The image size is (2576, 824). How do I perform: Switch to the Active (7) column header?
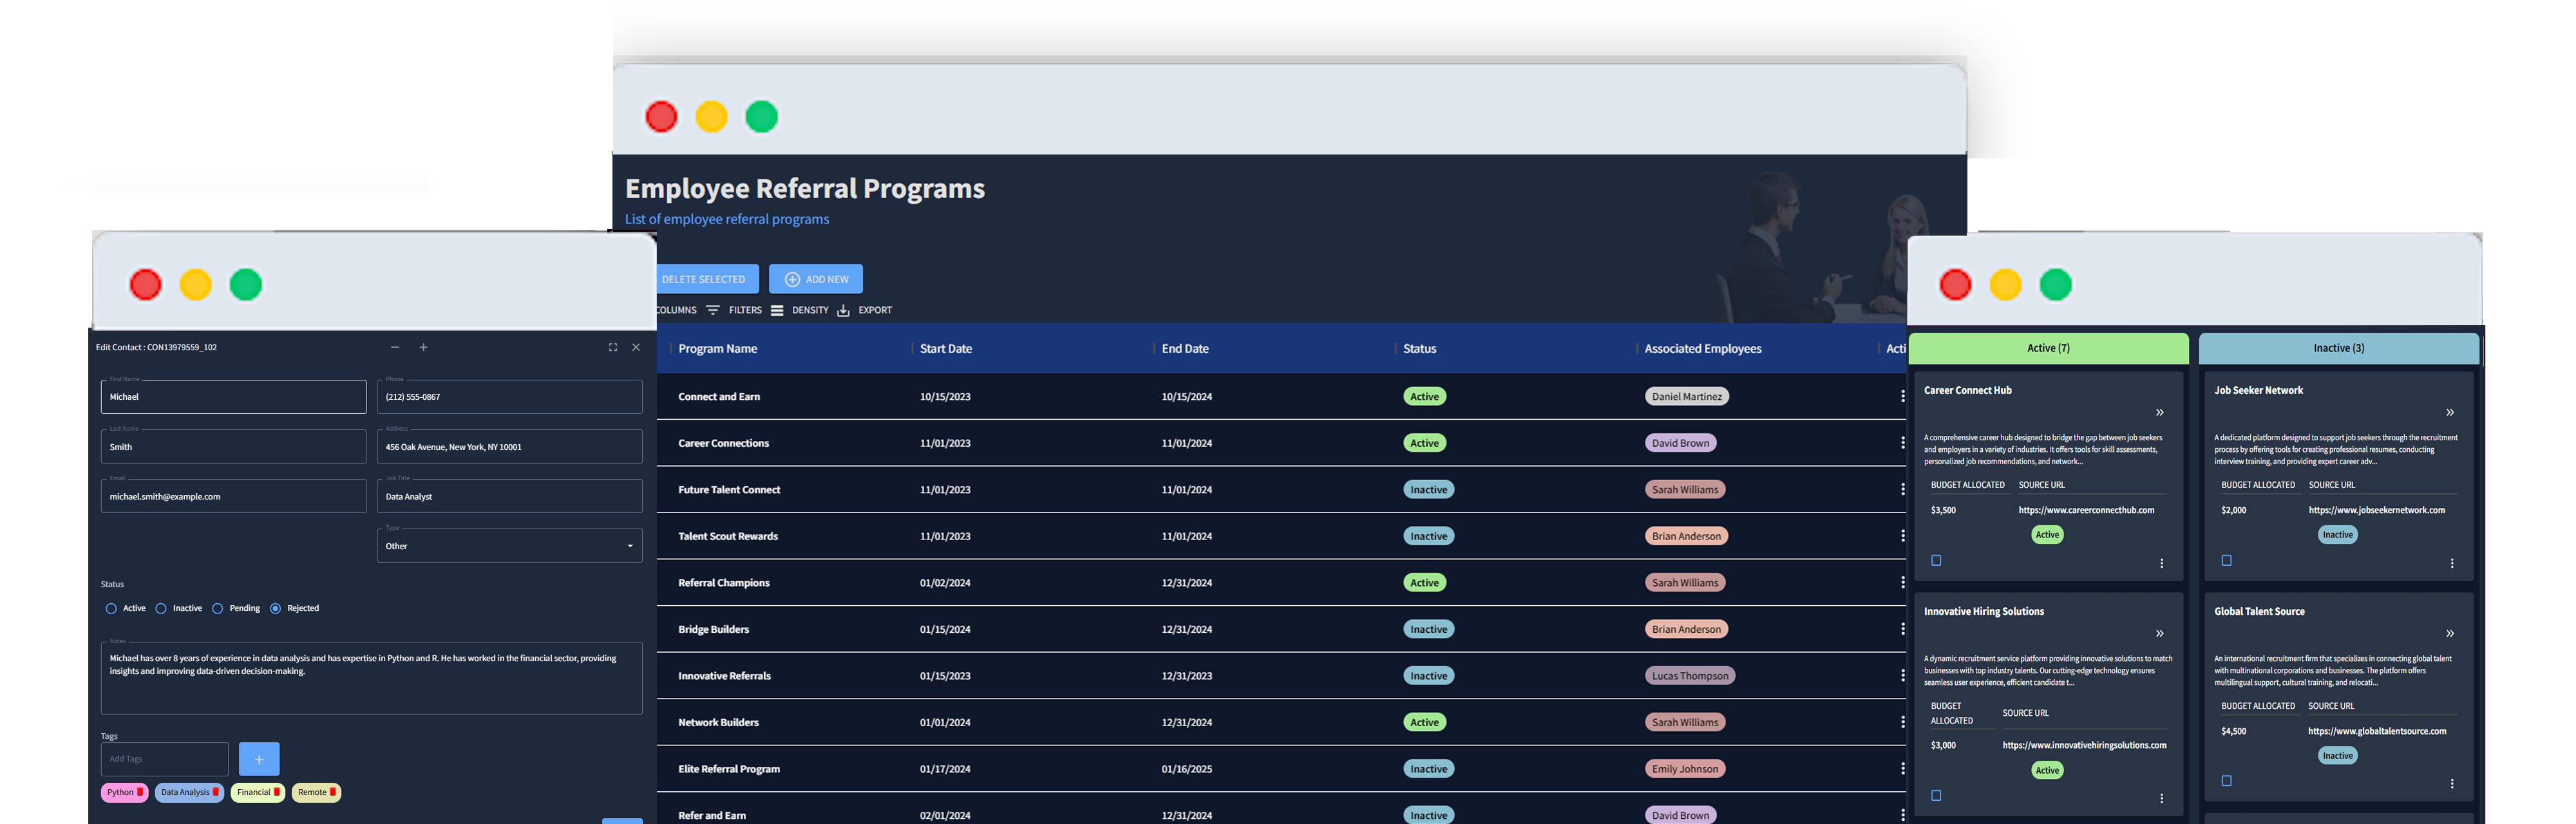tap(2048, 348)
